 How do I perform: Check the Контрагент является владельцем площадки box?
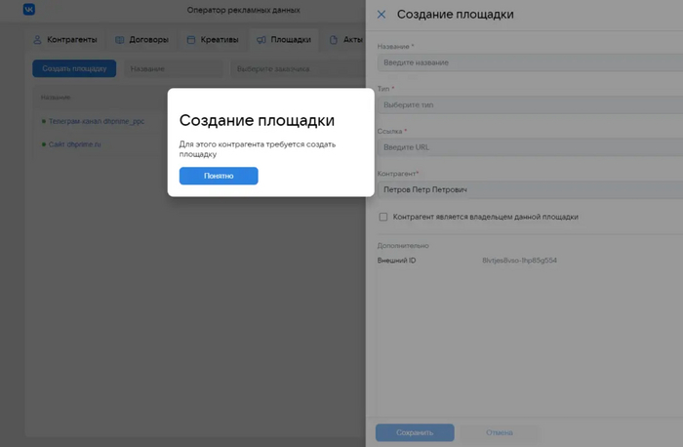[x=383, y=217]
